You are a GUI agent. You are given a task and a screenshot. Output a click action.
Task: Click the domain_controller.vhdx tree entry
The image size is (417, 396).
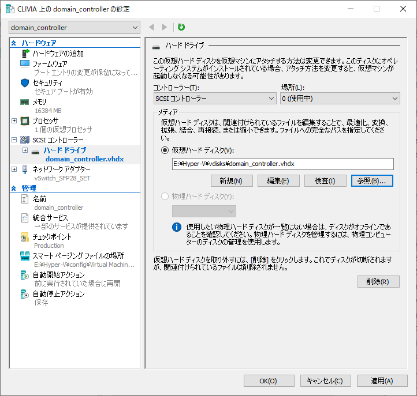(84, 159)
